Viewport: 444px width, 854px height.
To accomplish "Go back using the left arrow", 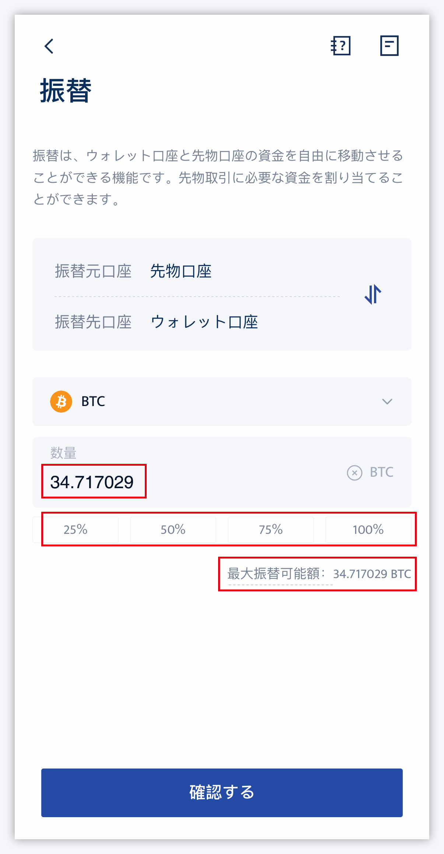I will tap(49, 46).
